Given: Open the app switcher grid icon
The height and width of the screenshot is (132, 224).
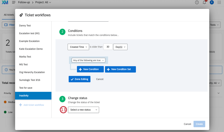Looking at the screenshot, I should pos(219,2).
